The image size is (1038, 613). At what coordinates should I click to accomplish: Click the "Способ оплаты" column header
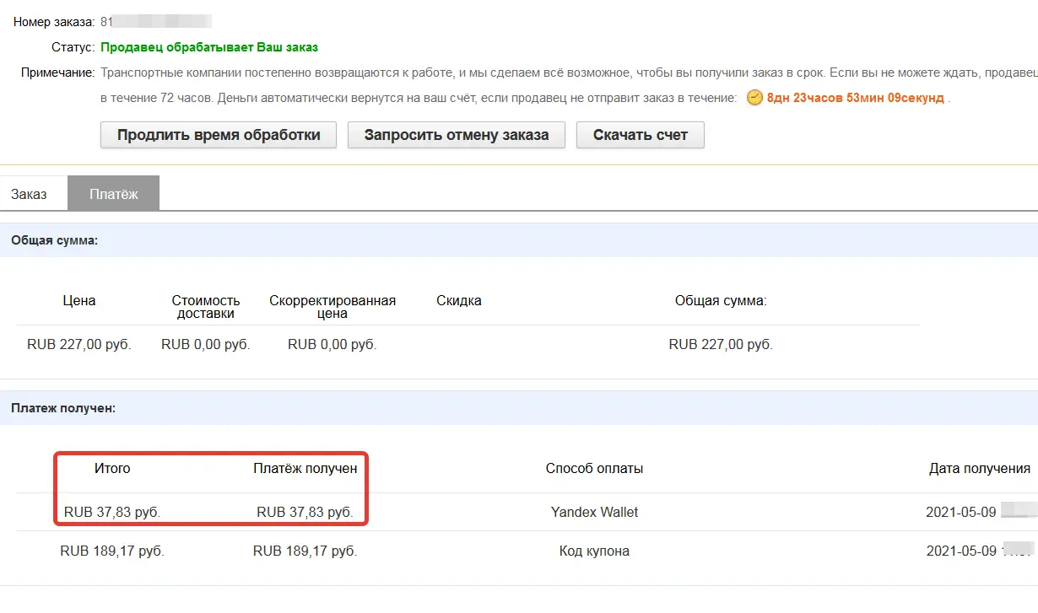tap(594, 468)
